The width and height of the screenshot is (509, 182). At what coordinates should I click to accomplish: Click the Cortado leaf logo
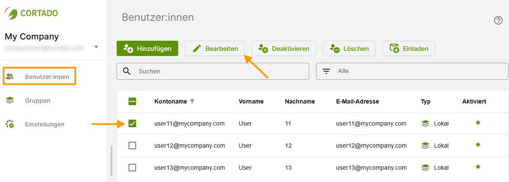(11, 13)
